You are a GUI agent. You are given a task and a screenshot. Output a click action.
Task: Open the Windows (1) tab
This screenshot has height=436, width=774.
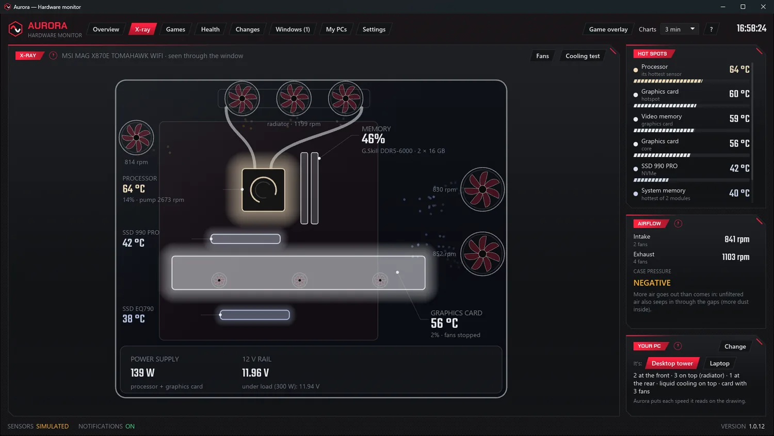tap(293, 29)
